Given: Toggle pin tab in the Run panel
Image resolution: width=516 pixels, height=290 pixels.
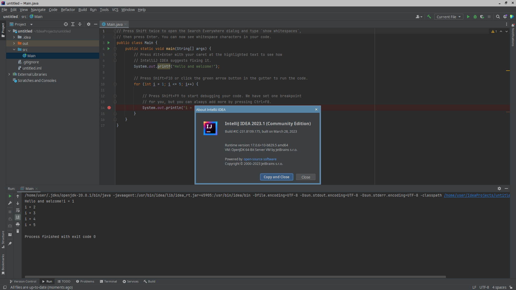Looking at the screenshot, I should tap(10, 243).
